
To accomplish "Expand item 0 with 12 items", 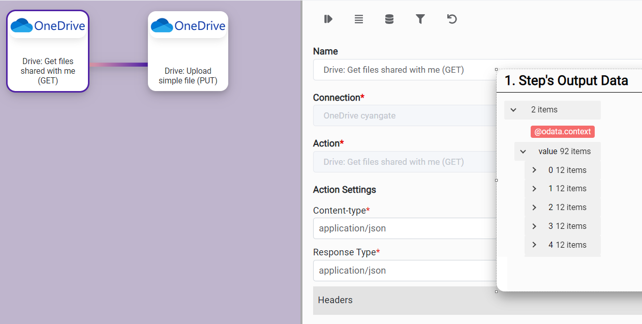I will pyautogui.click(x=534, y=170).
